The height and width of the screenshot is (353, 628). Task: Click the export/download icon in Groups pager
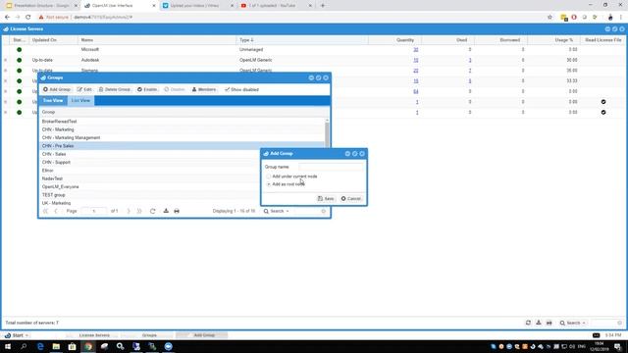166,211
